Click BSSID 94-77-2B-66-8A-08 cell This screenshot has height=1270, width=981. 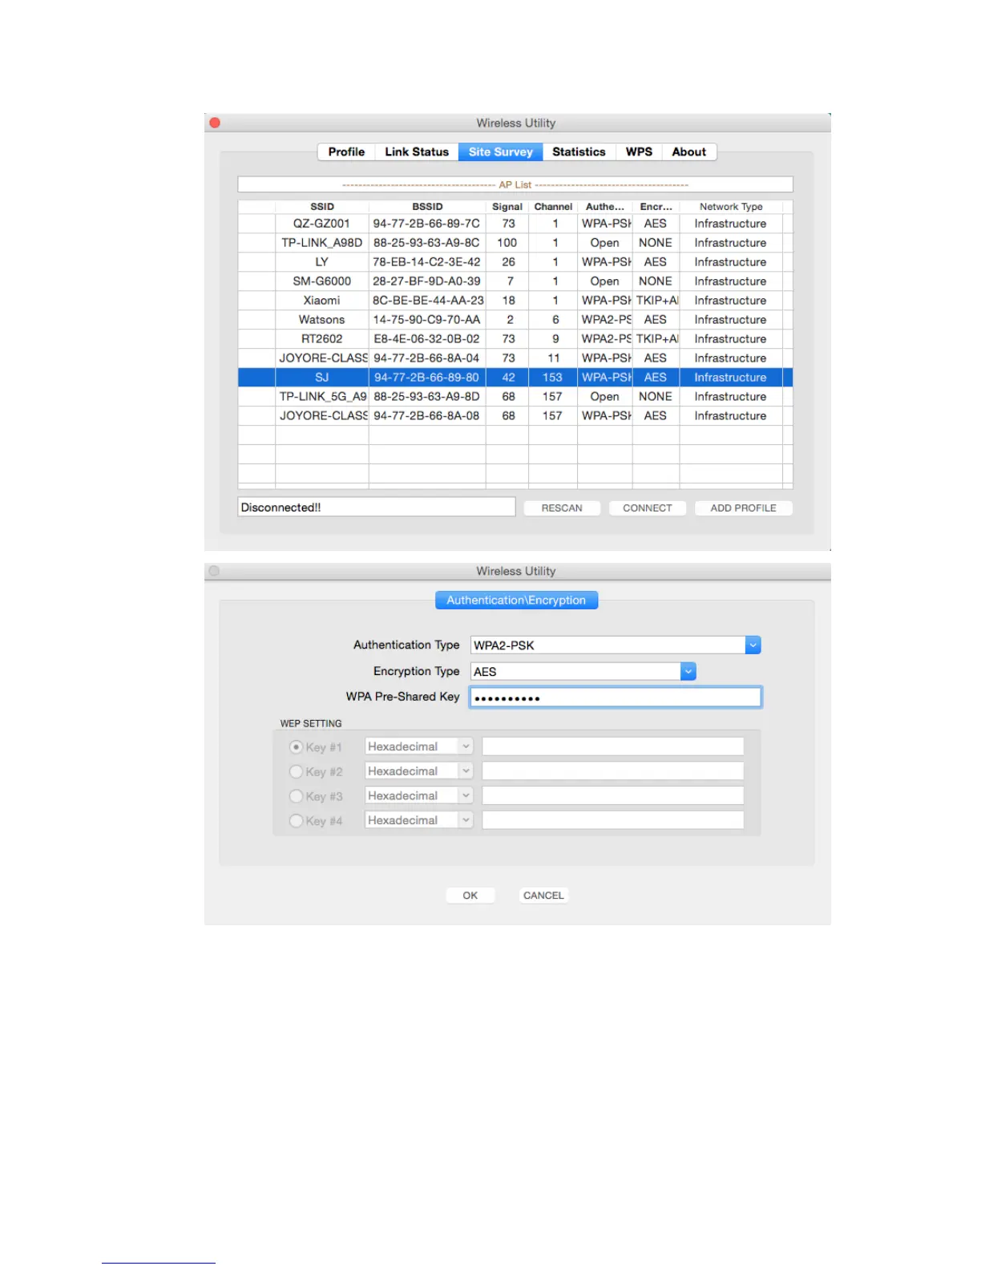427,416
